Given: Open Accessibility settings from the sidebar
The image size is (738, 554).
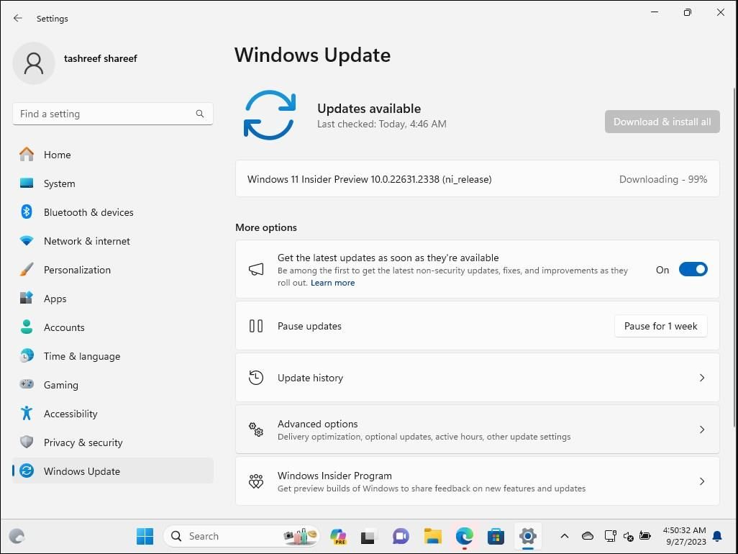Looking at the screenshot, I should [x=70, y=414].
